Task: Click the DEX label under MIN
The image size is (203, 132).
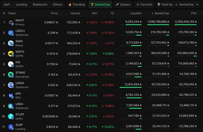Action: 18,98
